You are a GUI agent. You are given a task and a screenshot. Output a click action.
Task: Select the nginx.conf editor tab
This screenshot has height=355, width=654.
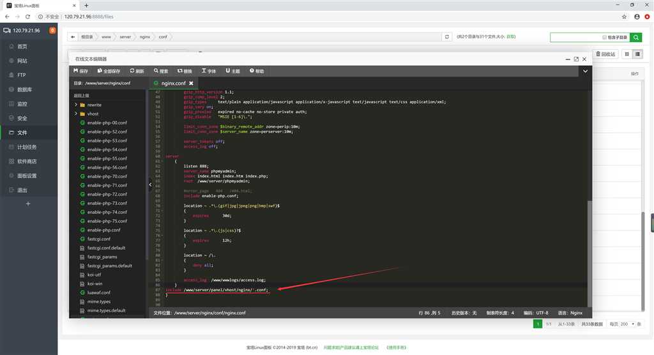pos(173,83)
